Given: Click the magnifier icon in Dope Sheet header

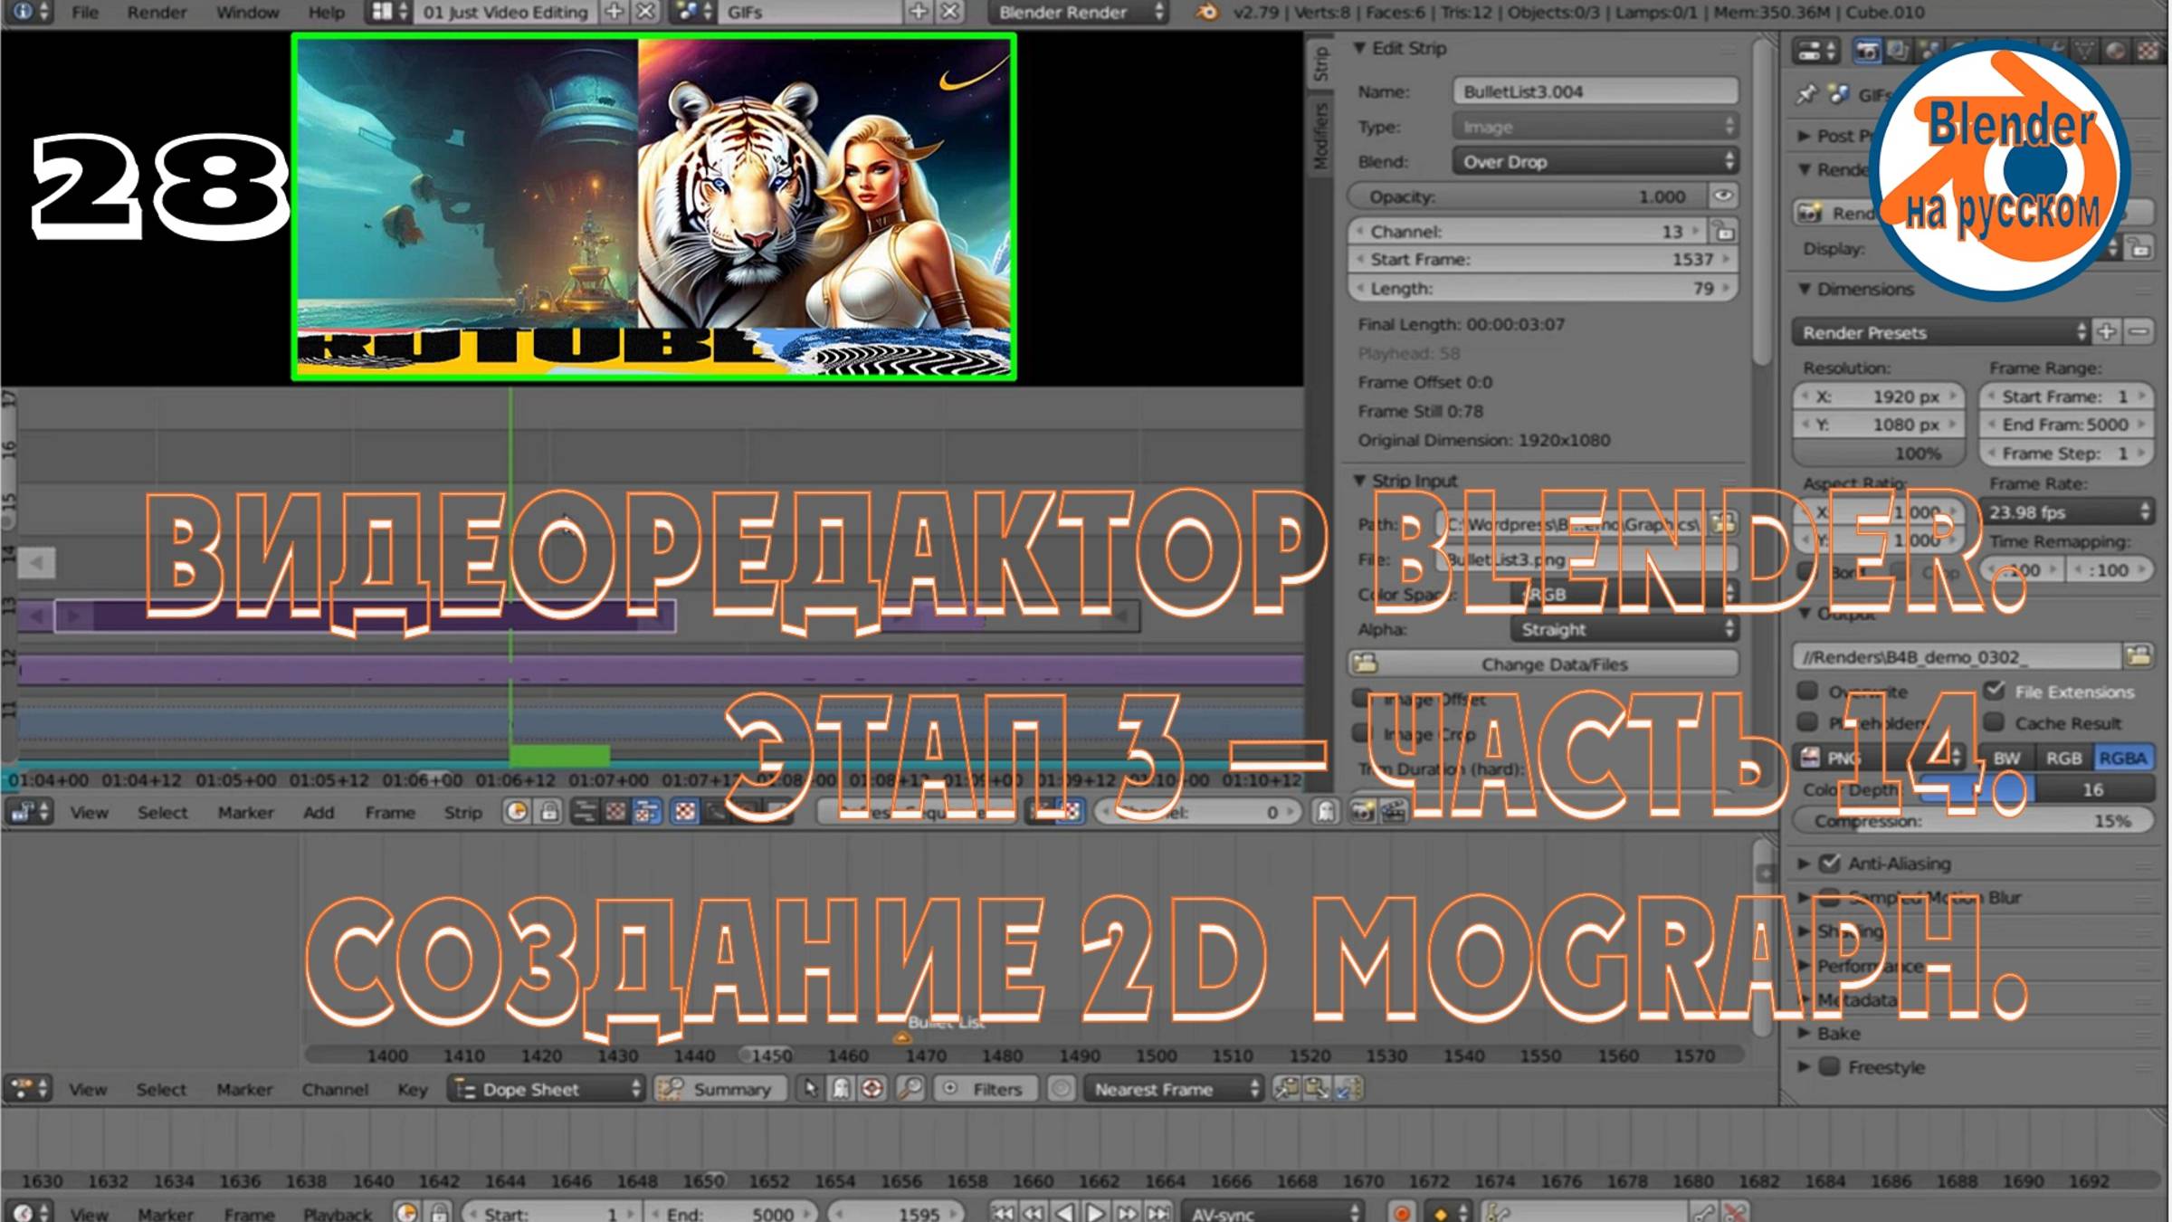Looking at the screenshot, I should pos(910,1089).
